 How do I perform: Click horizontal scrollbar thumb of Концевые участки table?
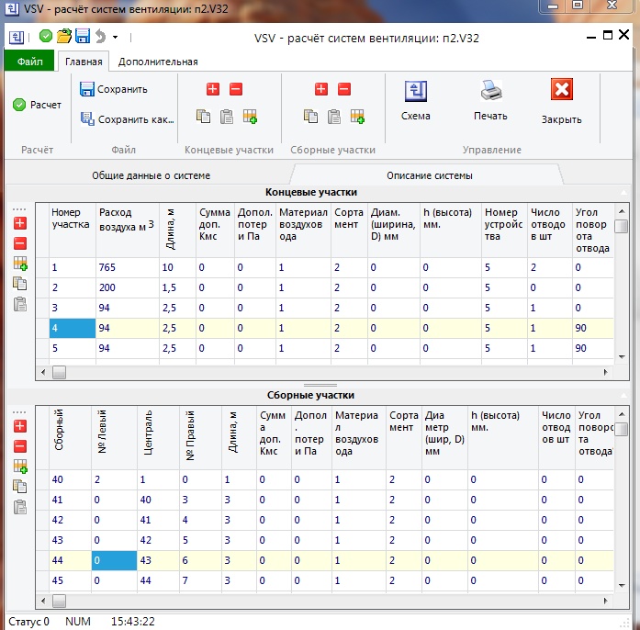click(x=60, y=372)
